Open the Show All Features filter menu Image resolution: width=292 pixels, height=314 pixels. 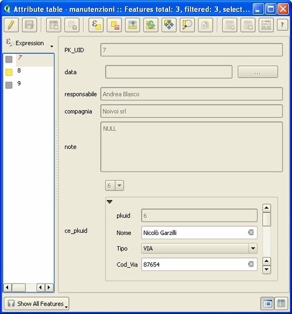(37, 304)
